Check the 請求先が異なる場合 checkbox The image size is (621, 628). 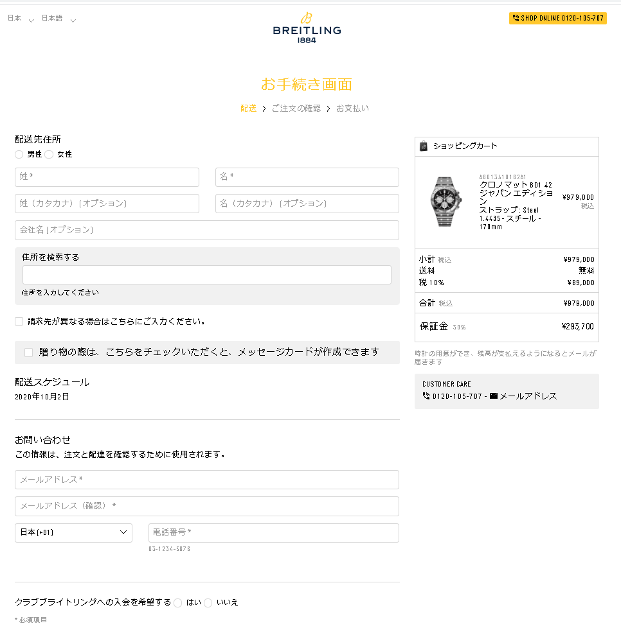[19, 322]
